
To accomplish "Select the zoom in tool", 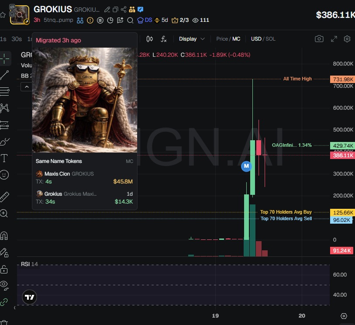I will point(4,213).
